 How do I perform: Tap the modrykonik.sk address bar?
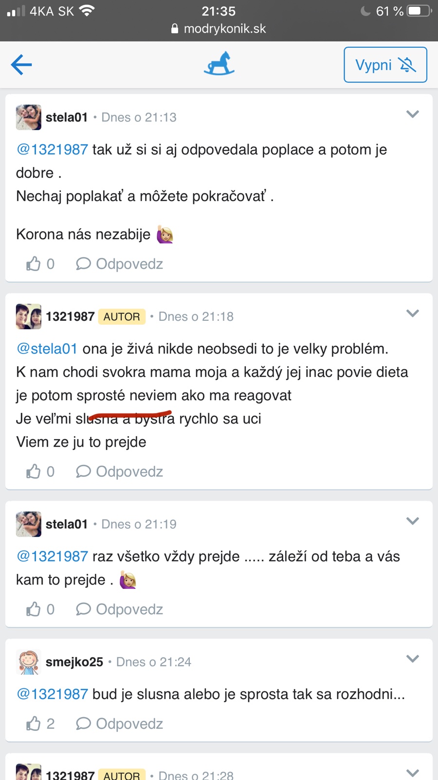(x=219, y=29)
